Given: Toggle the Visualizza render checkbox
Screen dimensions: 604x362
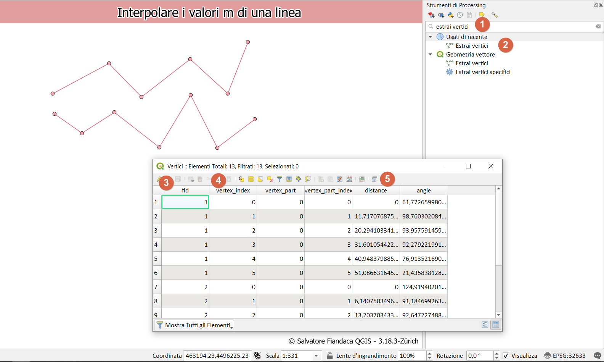Looking at the screenshot, I should (506, 356).
